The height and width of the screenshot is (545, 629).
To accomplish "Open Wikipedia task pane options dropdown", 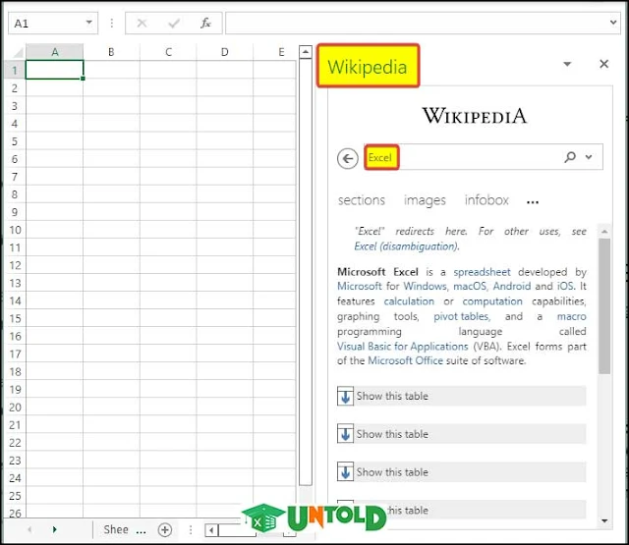I will pos(567,64).
